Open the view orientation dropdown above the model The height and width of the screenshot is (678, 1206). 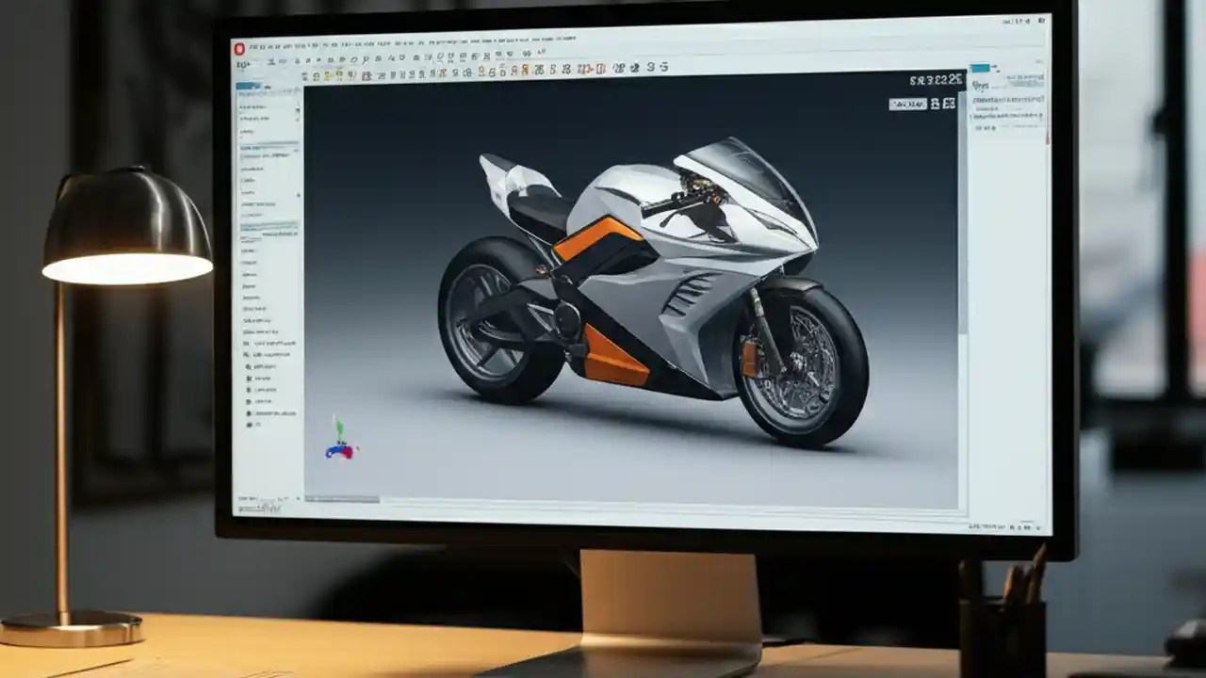point(907,104)
